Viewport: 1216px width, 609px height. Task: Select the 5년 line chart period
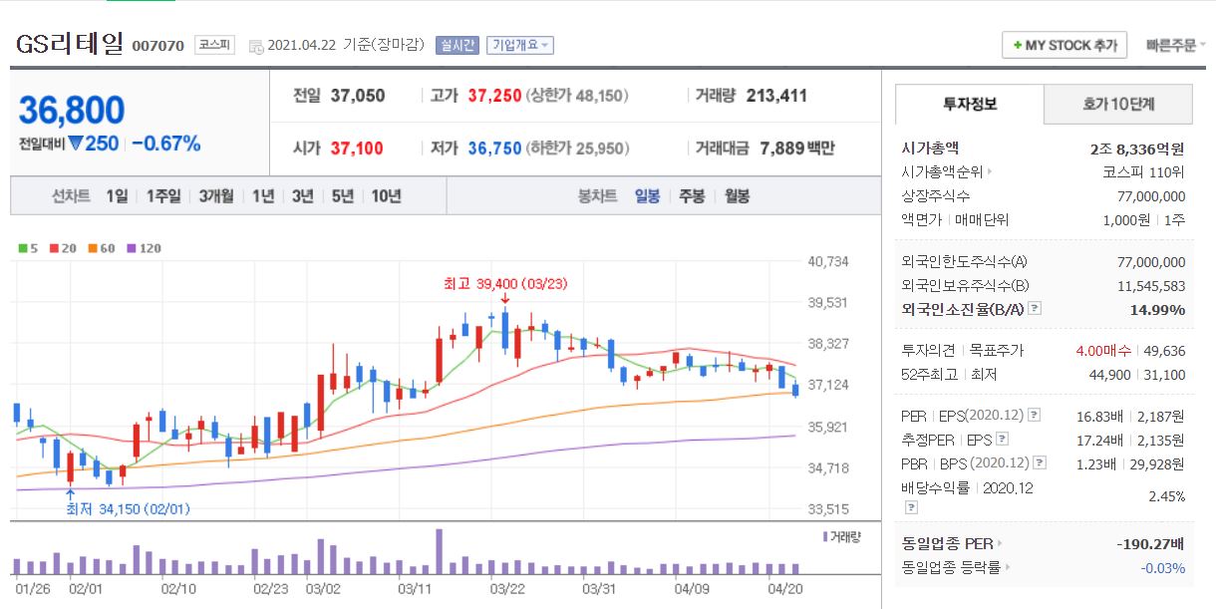coord(342,196)
